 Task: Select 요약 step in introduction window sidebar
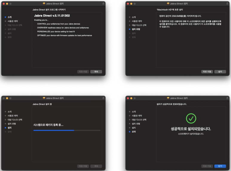point(10,37)
